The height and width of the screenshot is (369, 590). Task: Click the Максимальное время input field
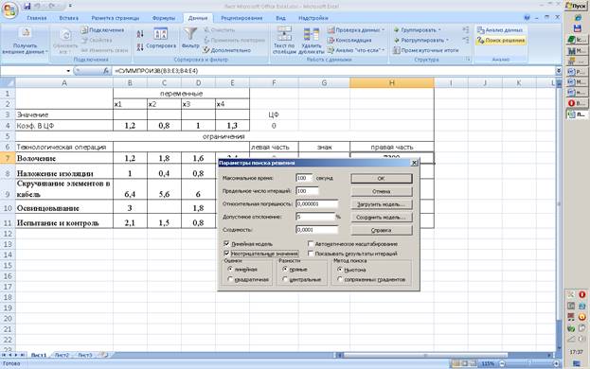(304, 178)
